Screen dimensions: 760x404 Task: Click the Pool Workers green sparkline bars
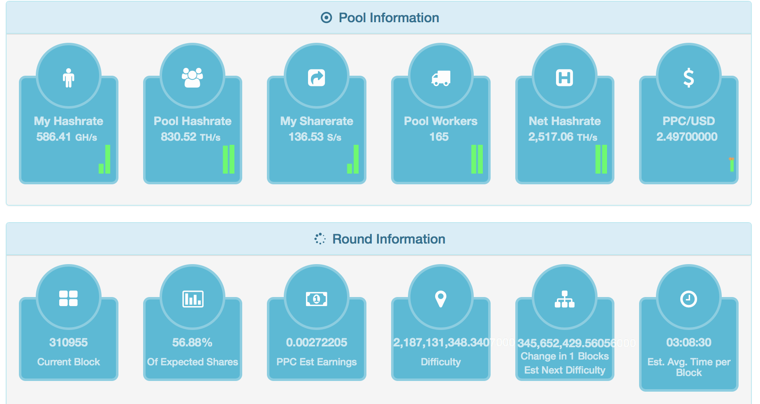tap(477, 159)
